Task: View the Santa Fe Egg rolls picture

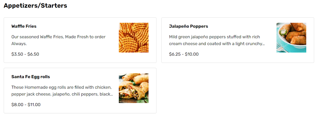Action: (134, 88)
